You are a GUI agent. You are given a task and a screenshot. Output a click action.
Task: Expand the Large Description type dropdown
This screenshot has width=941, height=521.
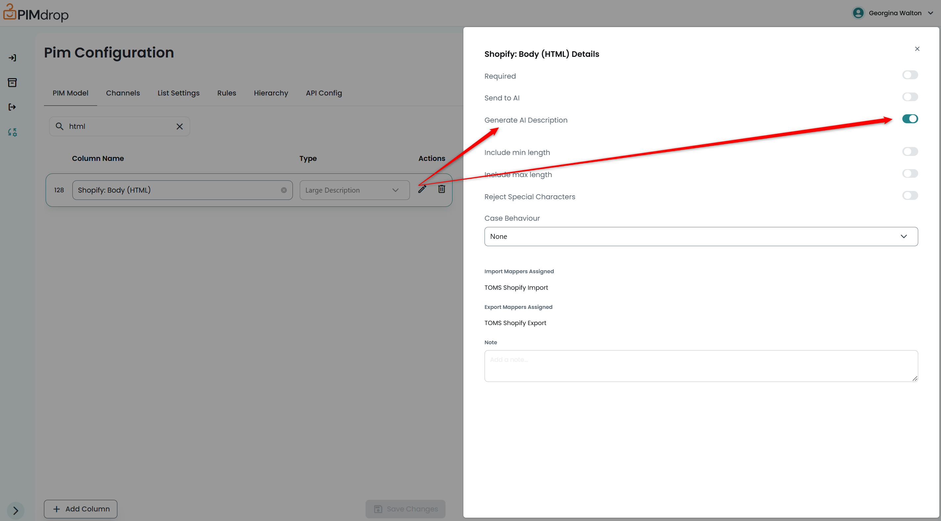[354, 190]
